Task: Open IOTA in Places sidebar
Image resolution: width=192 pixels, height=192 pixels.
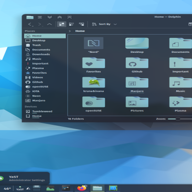Action: click(x=45, y=91)
